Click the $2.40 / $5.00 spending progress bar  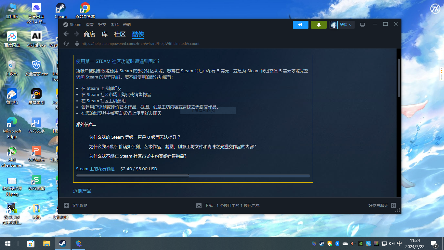click(x=193, y=176)
